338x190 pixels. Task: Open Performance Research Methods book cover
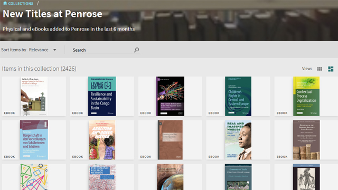click(102, 177)
